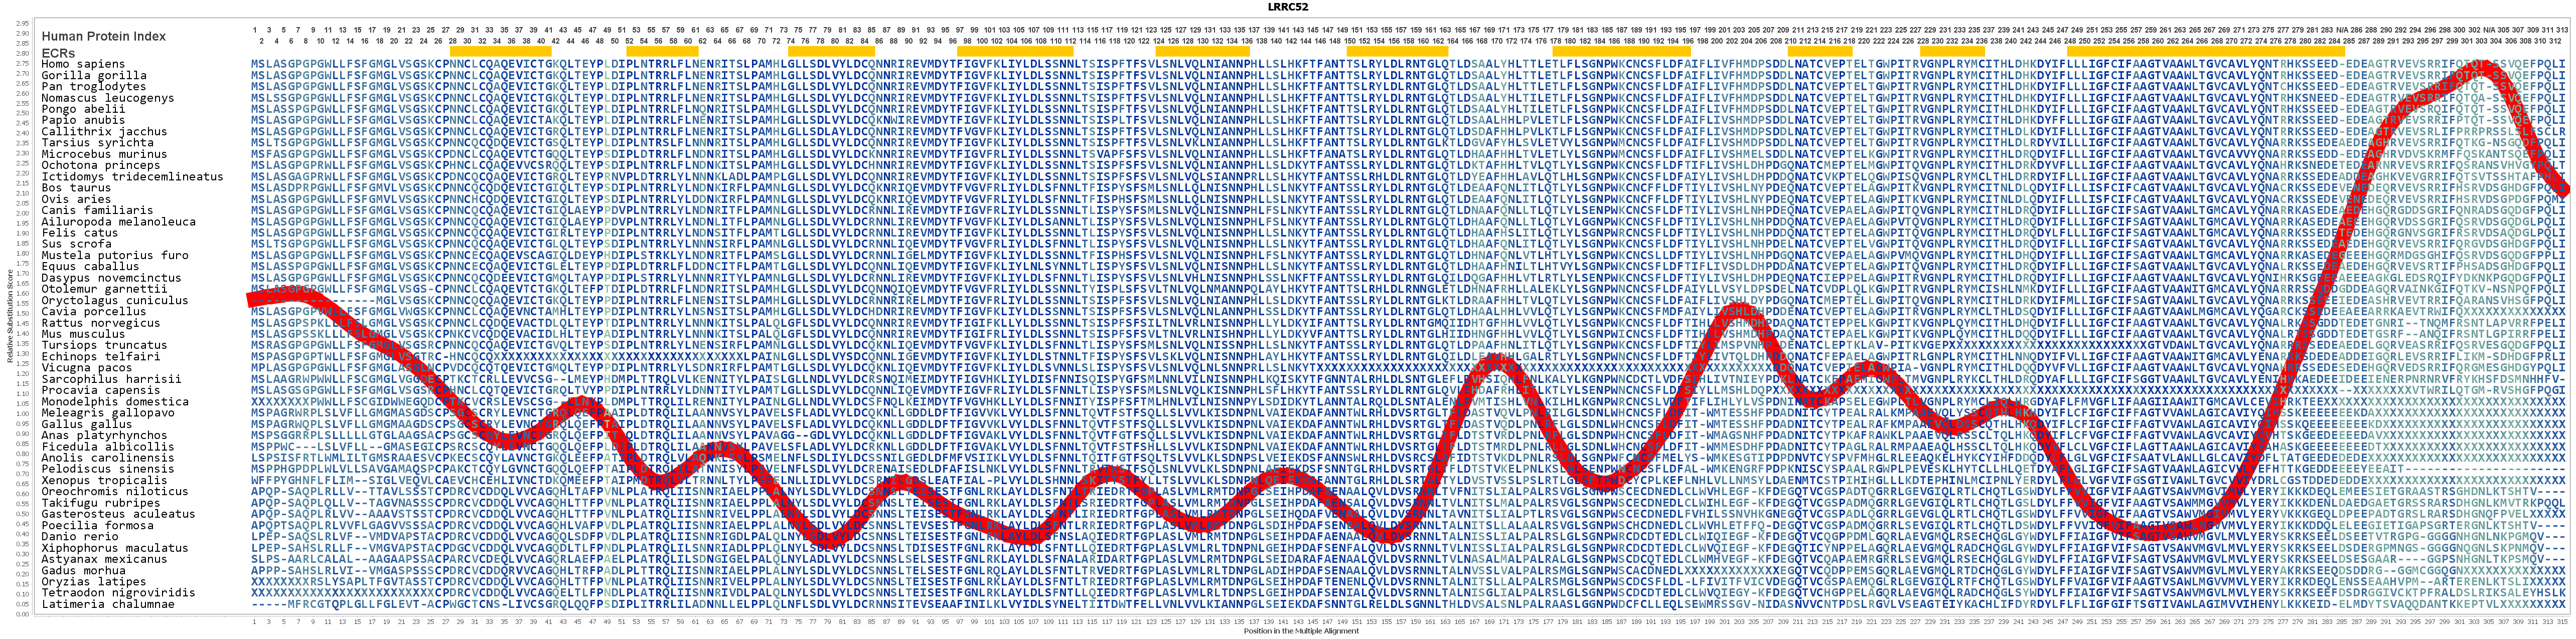The image size is (2576, 639).
Task: Select the Homo sapiens species row label
Action: 83,64
